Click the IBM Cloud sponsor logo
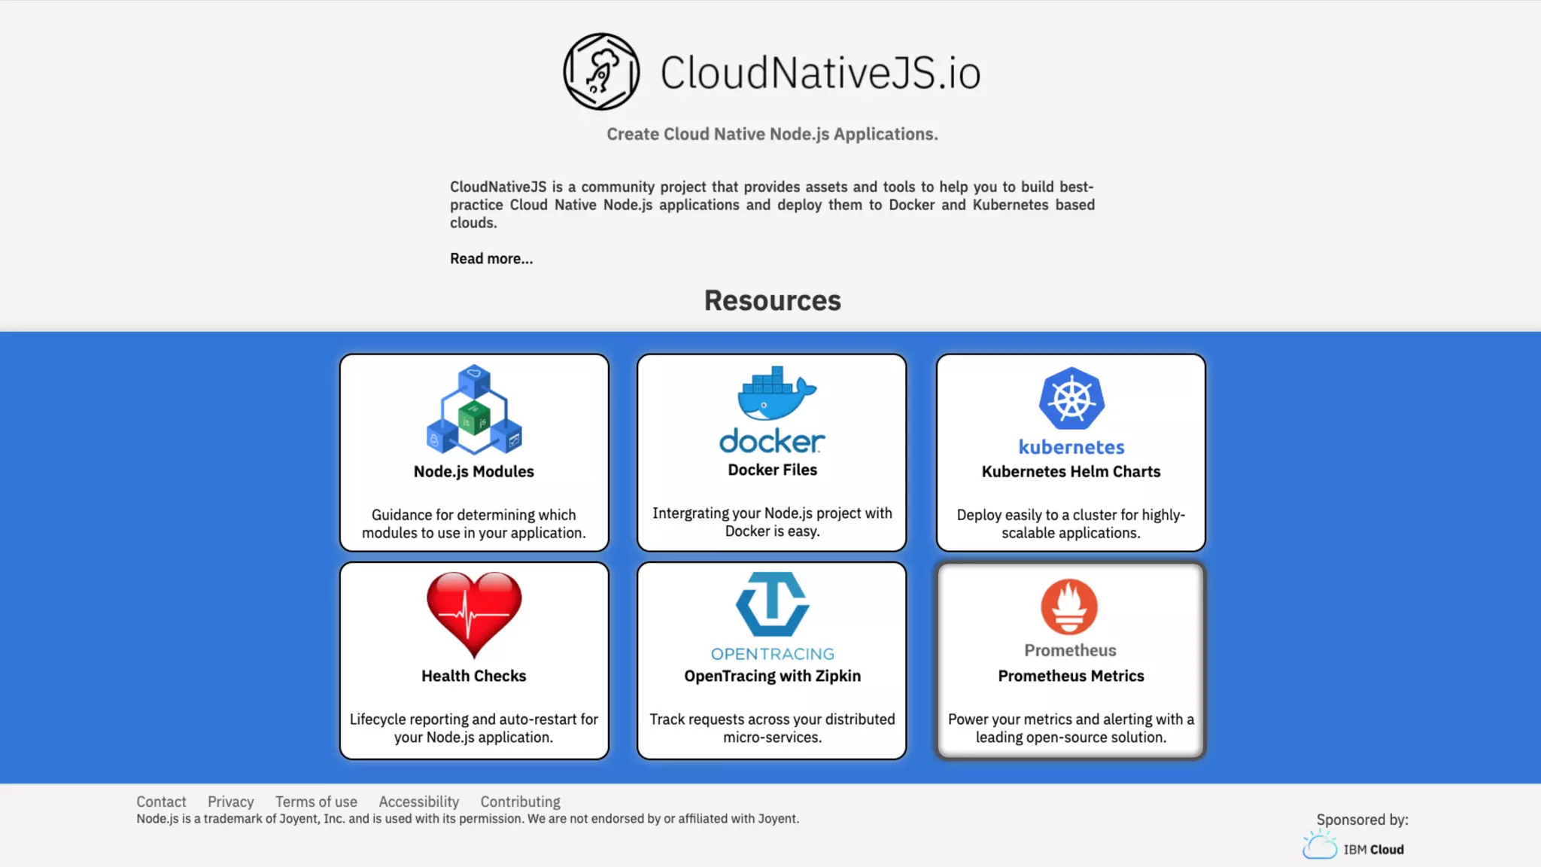 pos(1354,847)
